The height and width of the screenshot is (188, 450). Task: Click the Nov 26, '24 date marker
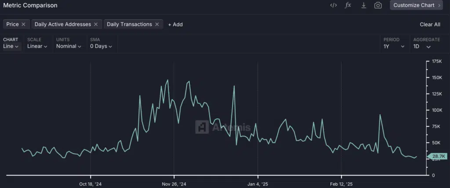(x=174, y=184)
